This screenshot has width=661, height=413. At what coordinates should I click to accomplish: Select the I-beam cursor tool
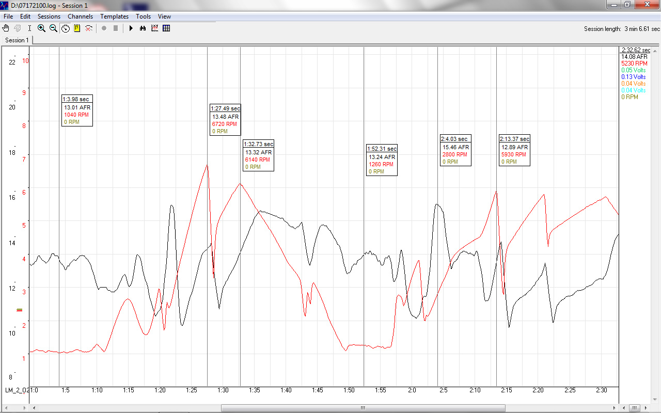[x=29, y=28]
